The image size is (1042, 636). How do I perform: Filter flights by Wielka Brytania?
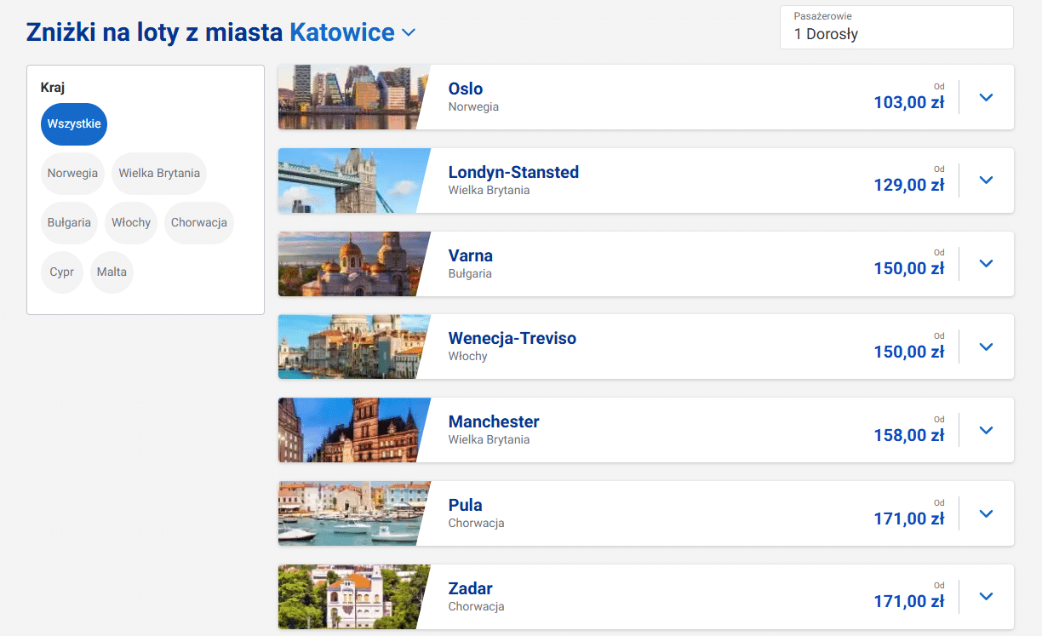coord(159,174)
